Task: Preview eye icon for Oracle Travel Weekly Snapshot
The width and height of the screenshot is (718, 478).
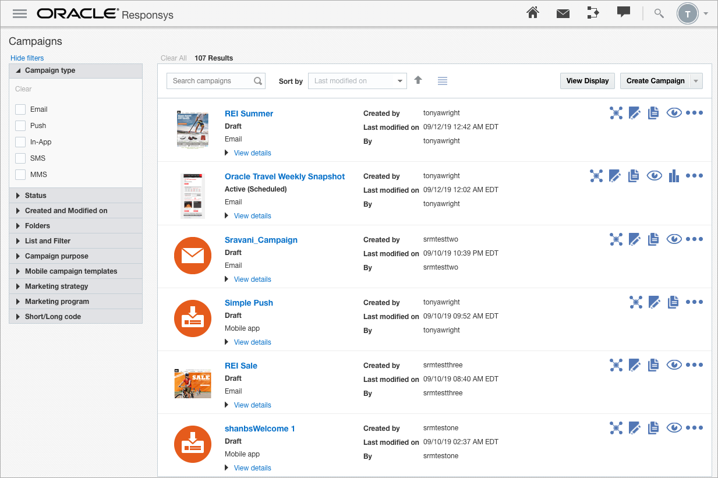Action: pyautogui.click(x=654, y=176)
